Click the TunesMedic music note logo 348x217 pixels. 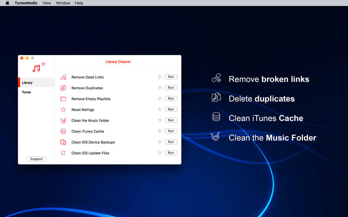[x=37, y=68]
